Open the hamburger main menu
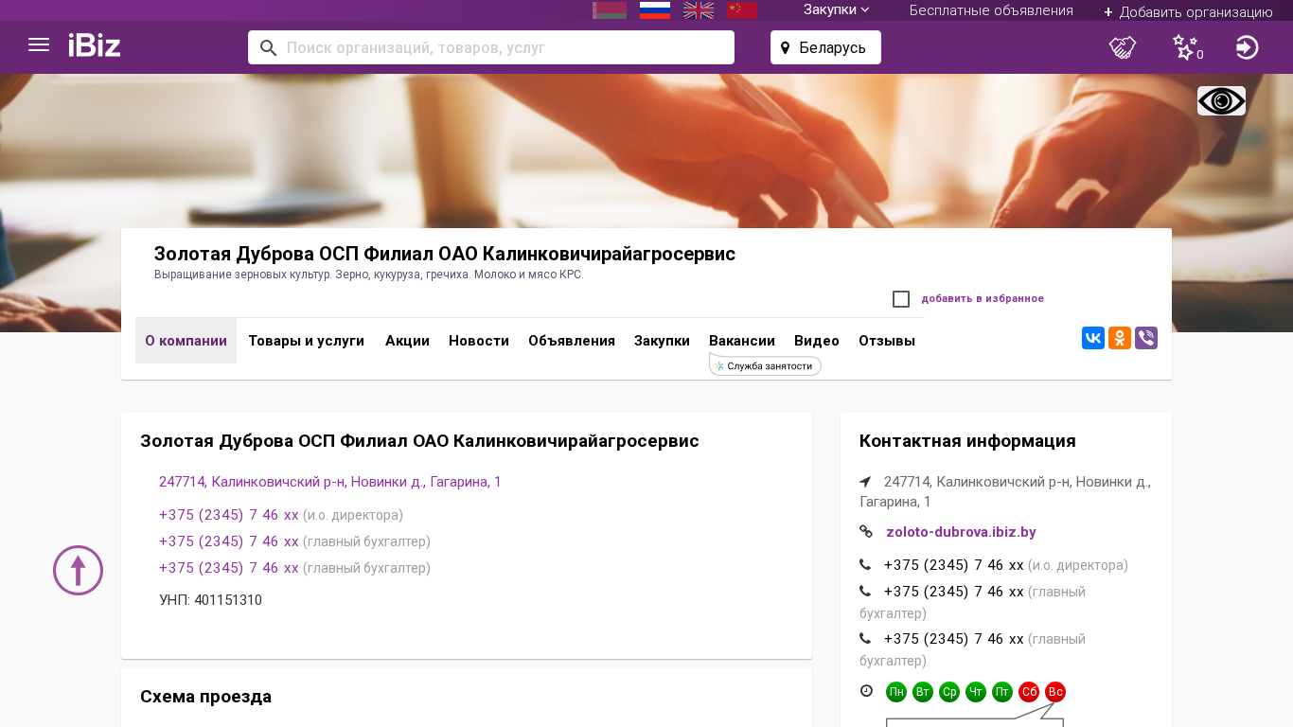This screenshot has height=727, width=1293. (x=39, y=44)
